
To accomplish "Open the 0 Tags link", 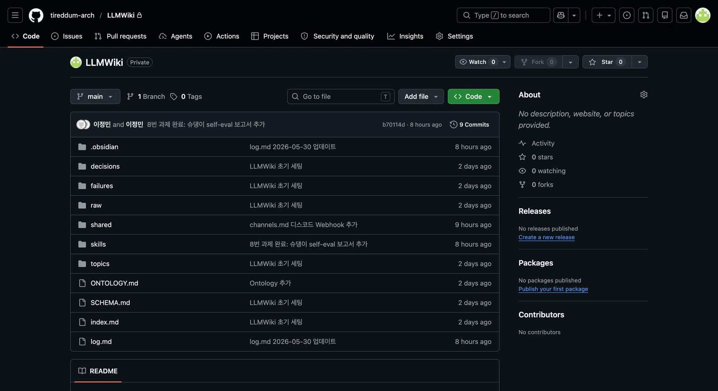I will point(186,96).
